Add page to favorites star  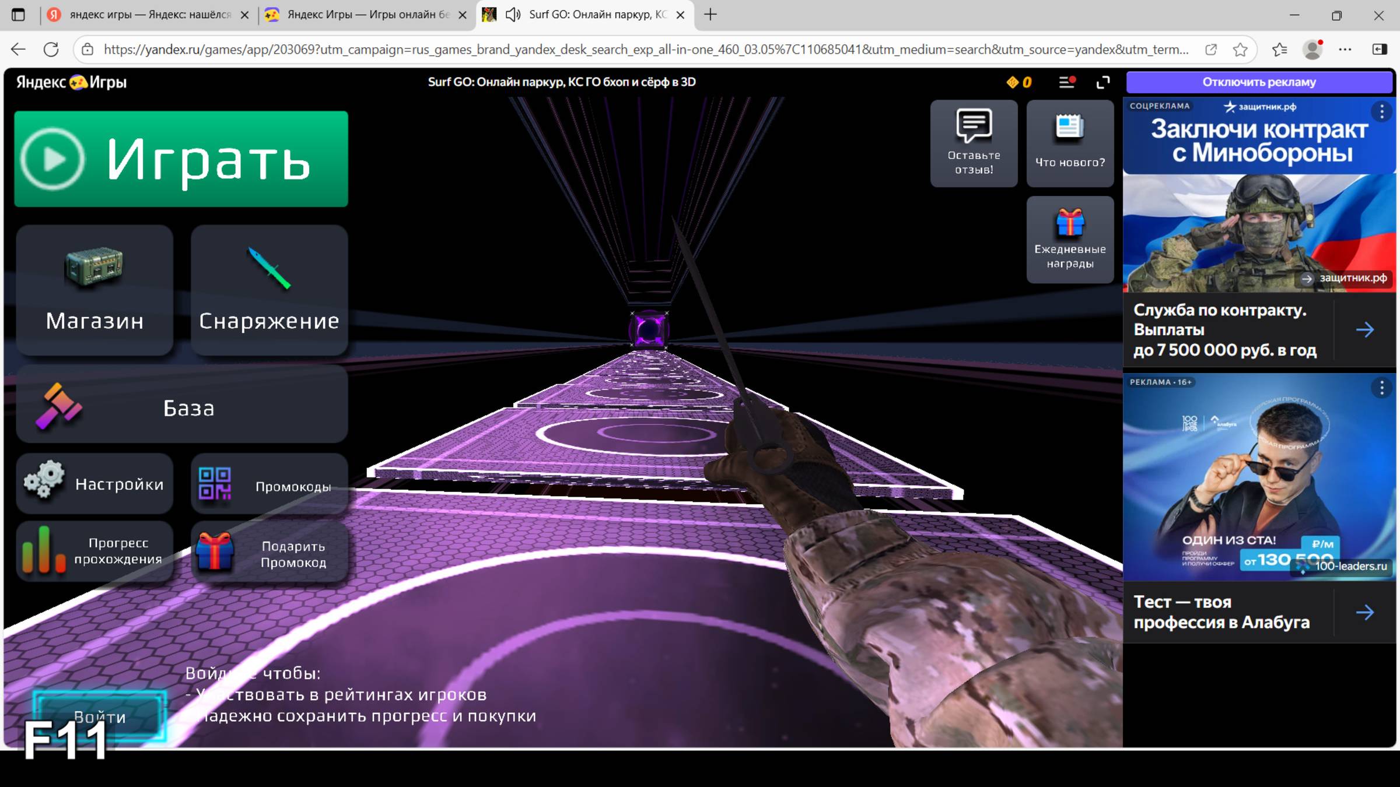coord(1240,50)
